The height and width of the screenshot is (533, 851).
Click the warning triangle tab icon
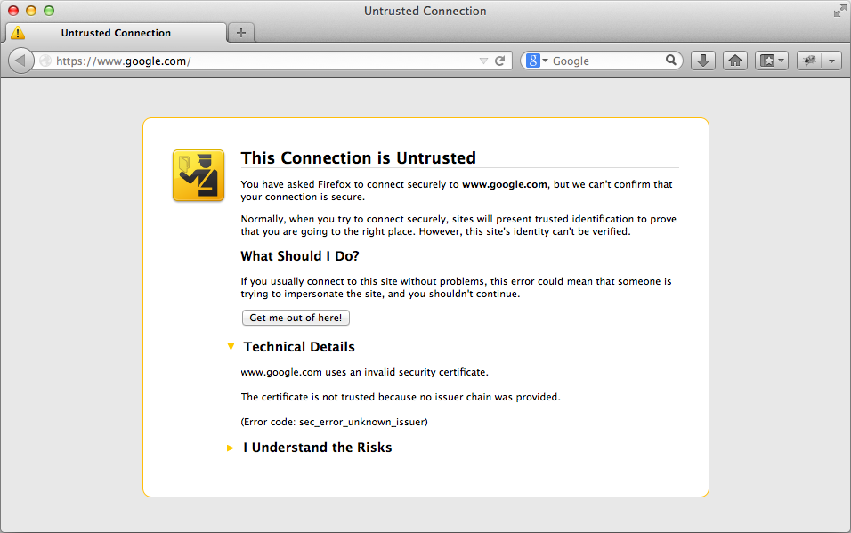coord(18,33)
